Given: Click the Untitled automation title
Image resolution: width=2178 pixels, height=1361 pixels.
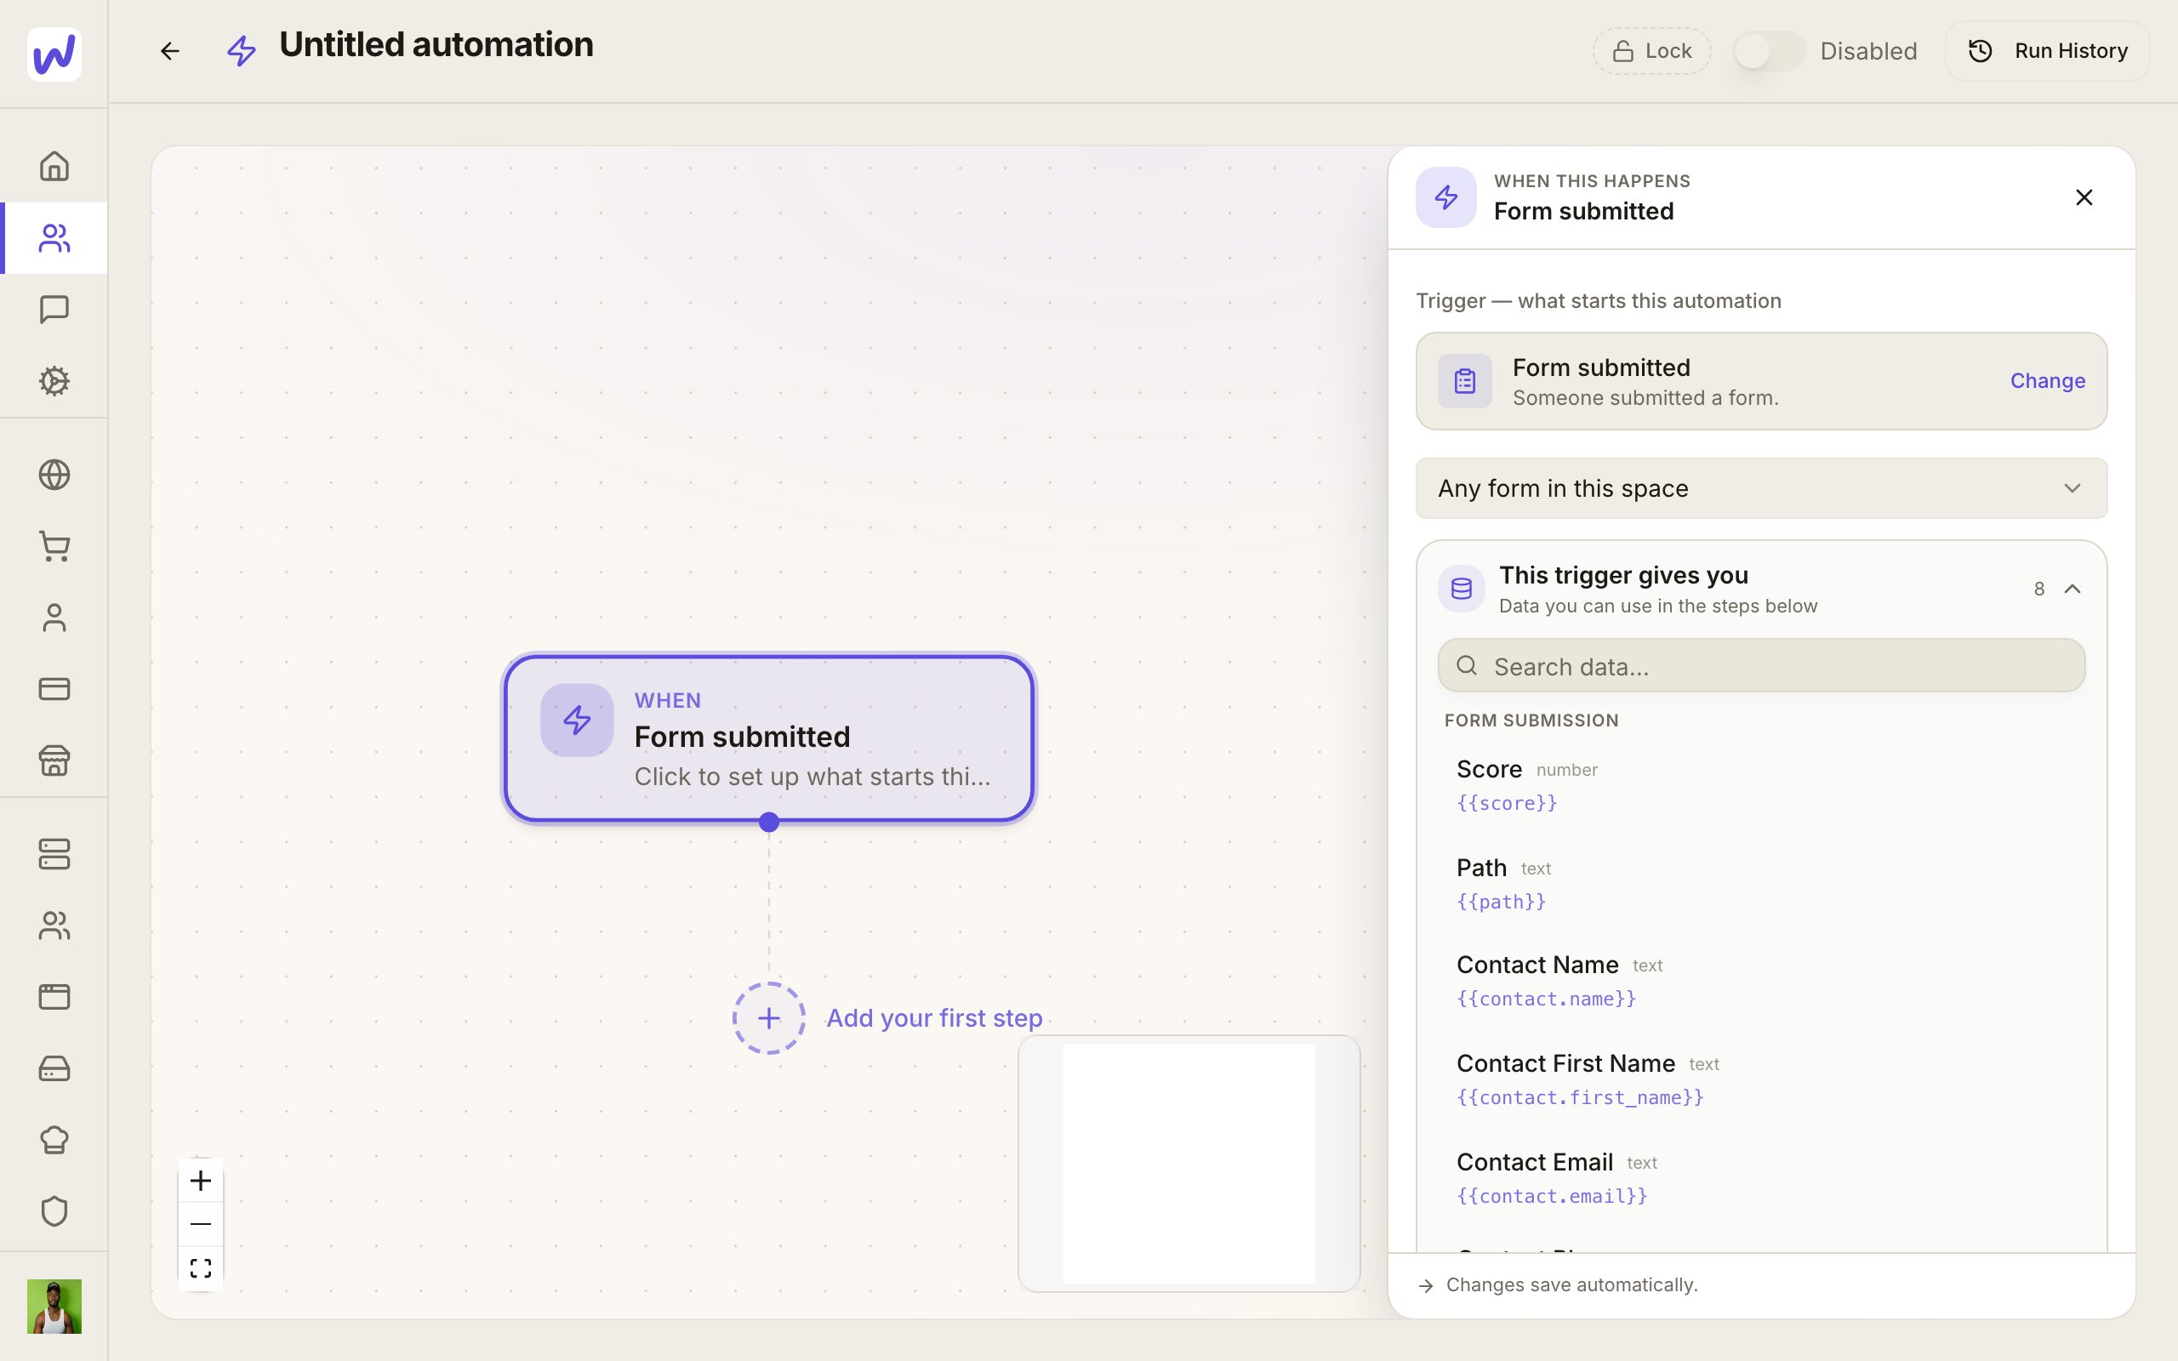Looking at the screenshot, I should pos(436,45).
